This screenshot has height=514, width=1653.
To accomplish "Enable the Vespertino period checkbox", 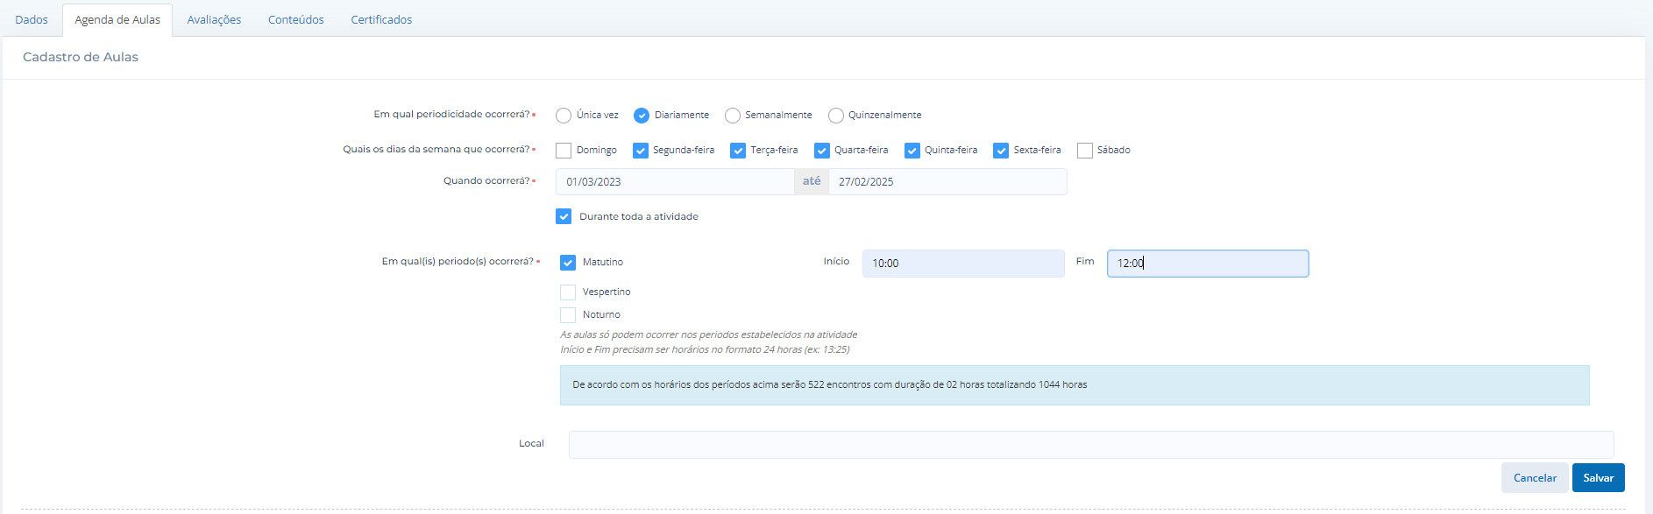I will [x=568, y=292].
